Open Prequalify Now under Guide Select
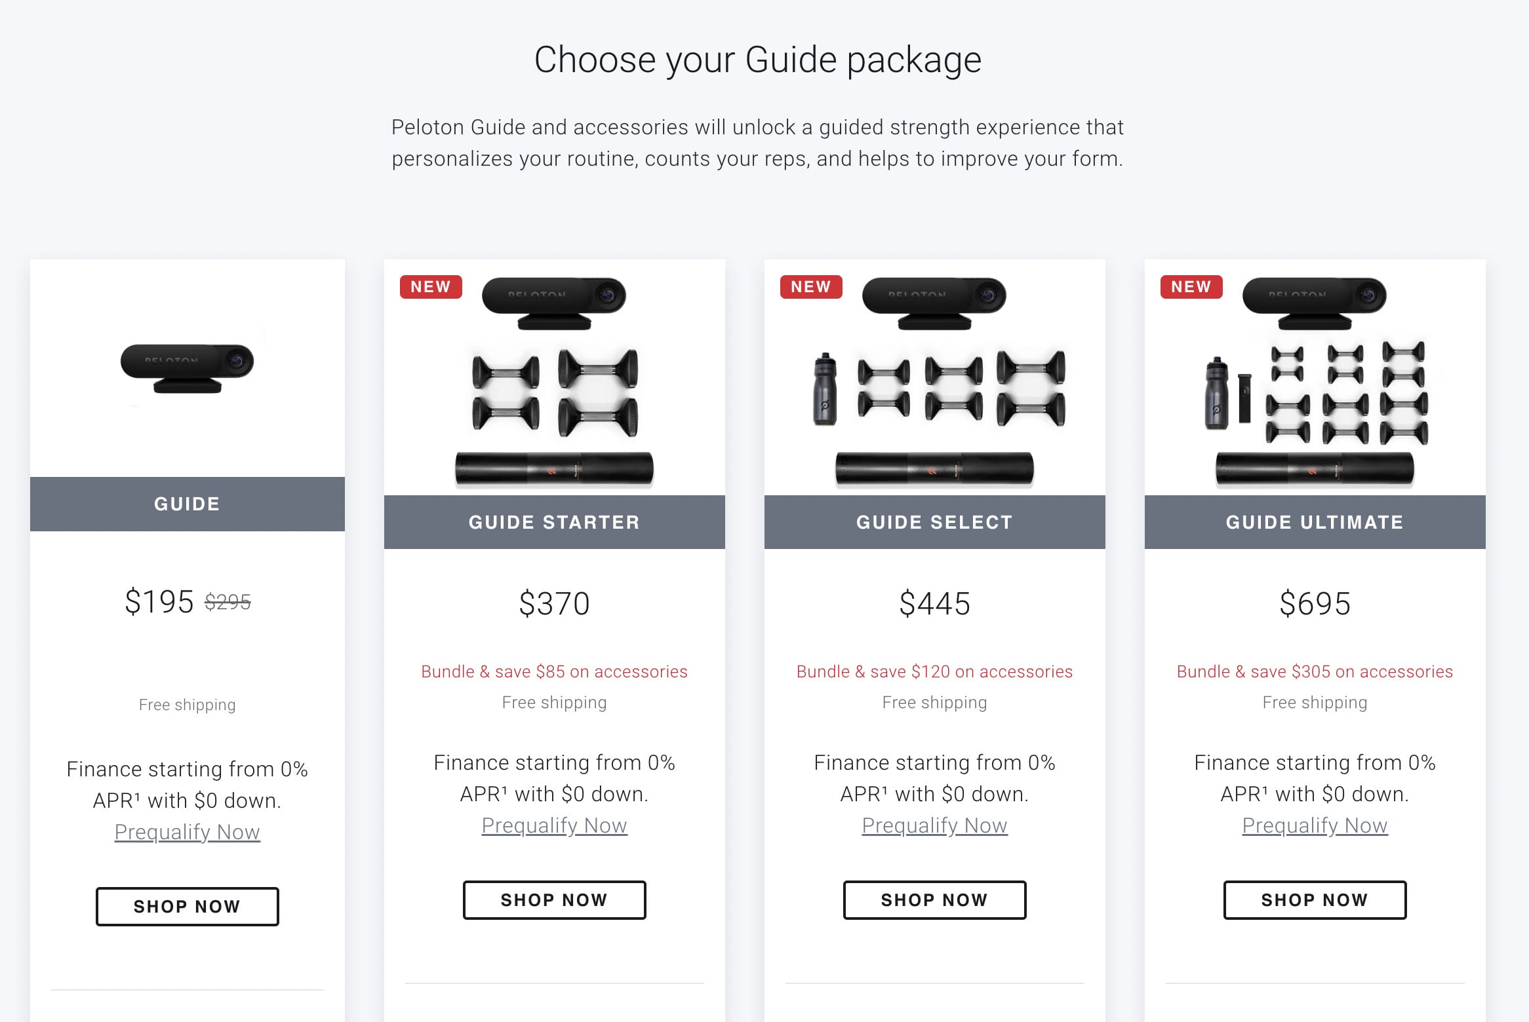Image resolution: width=1529 pixels, height=1022 pixels. tap(934, 825)
